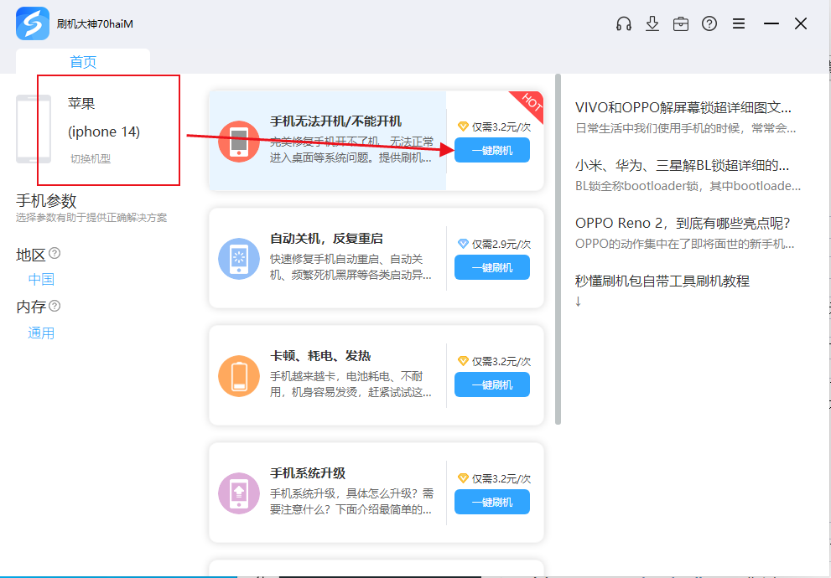Select the (iphone 14) model text
This screenshot has width=831, height=578.
[104, 132]
